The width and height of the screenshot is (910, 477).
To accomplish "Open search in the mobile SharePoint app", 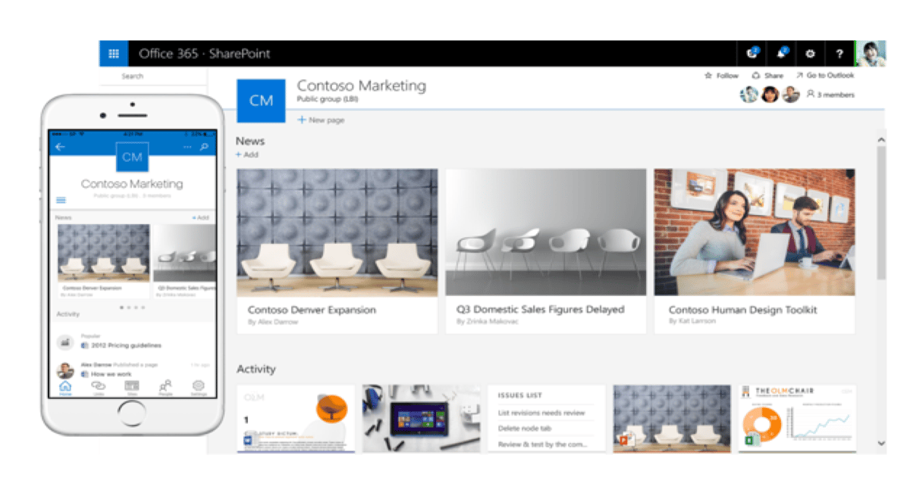I will point(204,147).
